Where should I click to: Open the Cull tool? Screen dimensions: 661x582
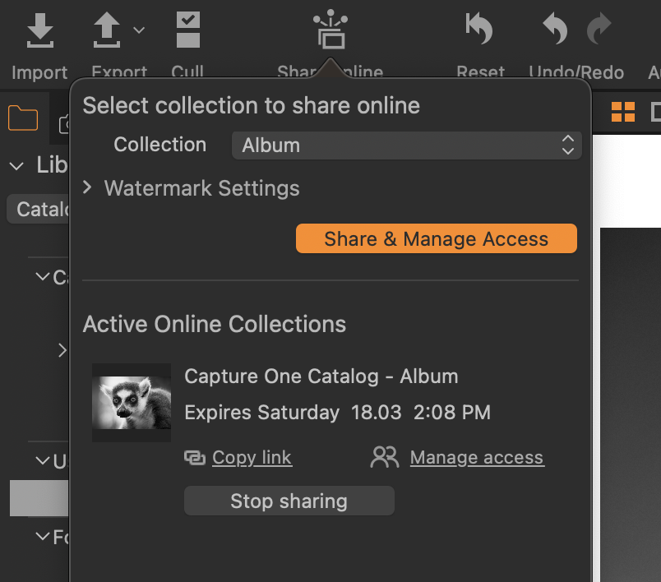pyautogui.click(x=188, y=30)
